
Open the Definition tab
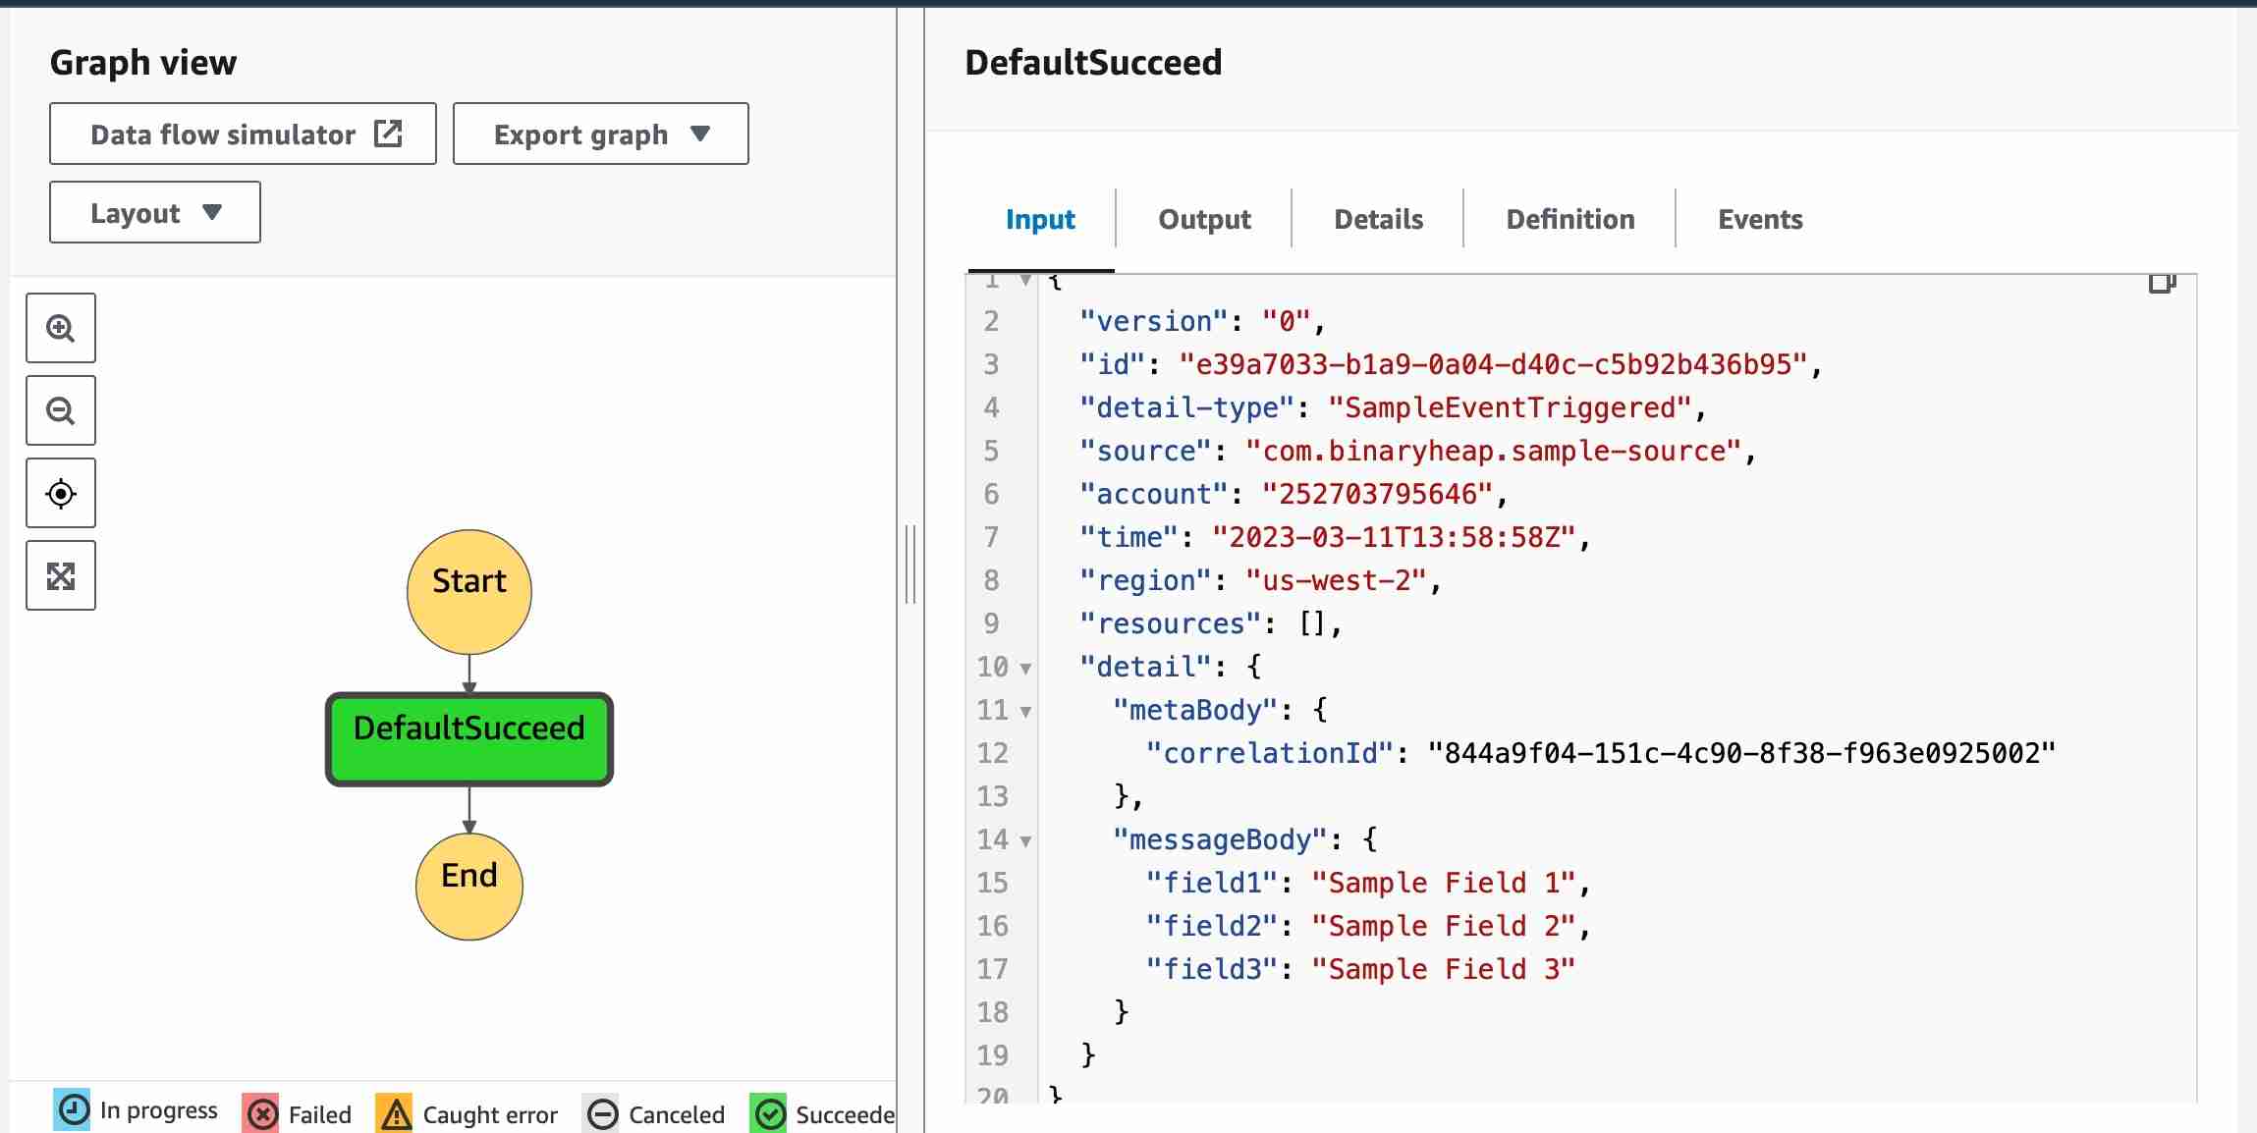tap(1569, 219)
